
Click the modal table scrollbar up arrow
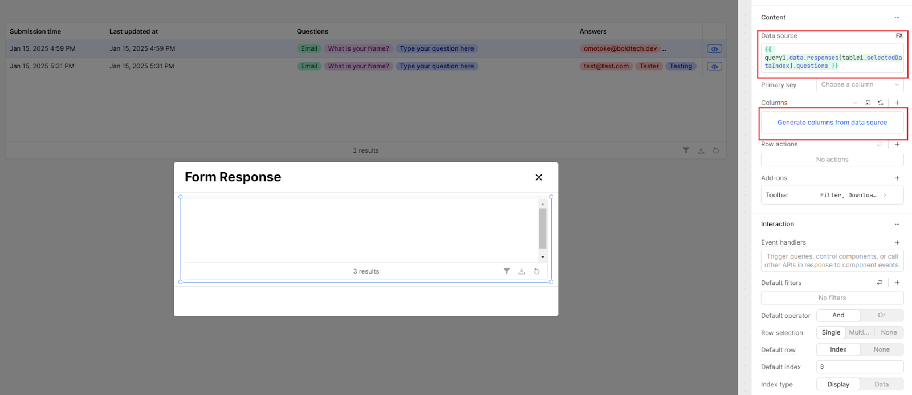click(x=543, y=204)
